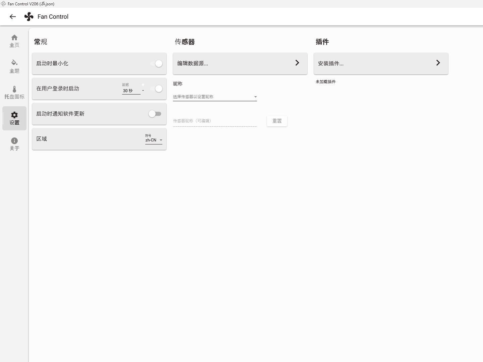
Task: Open the 主页 home page
Action: pyautogui.click(x=14, y=41)
